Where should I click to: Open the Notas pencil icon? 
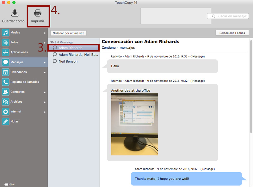point(5,121)
